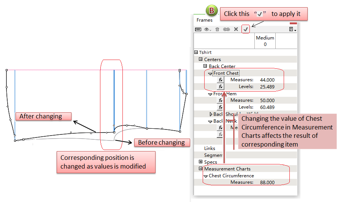Click Front Chest Measures value 44.000
Image resolution: width=343 pixels, height=202 pixels.
tap(267, 80)
